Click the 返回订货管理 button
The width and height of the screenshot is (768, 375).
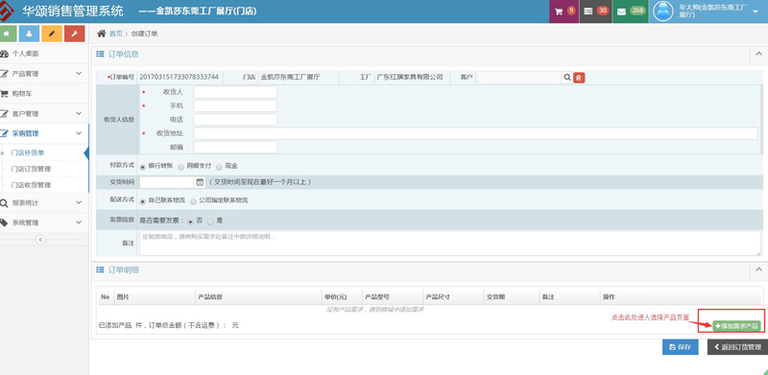coord(737,347)
